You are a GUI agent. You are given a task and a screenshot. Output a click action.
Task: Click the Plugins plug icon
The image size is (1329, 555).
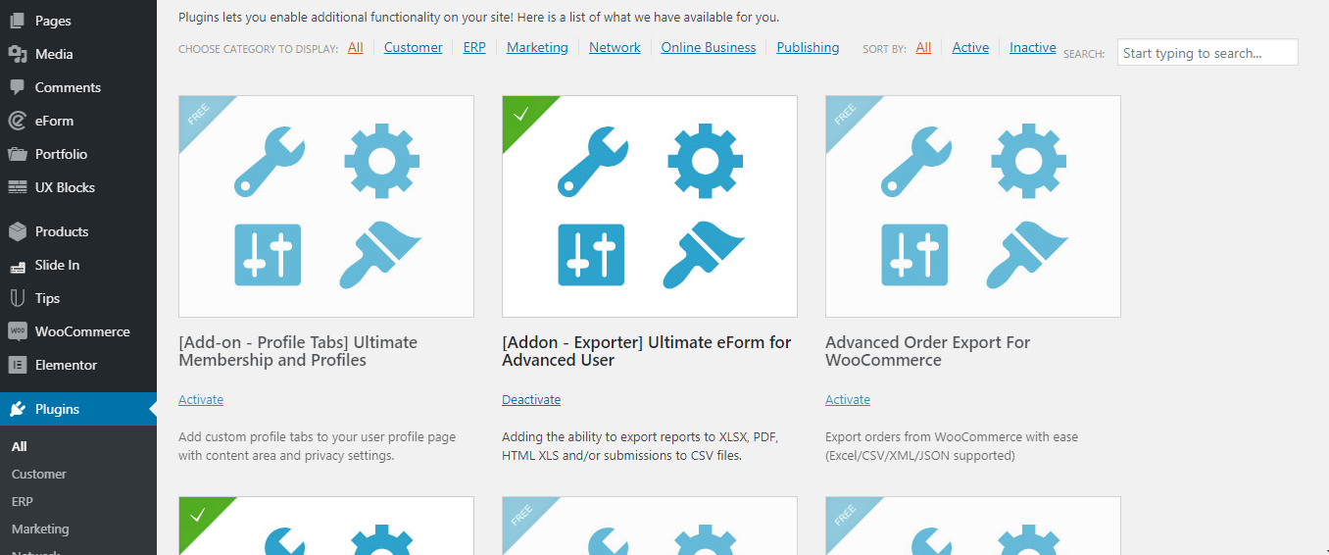click(x=17, y=409)
